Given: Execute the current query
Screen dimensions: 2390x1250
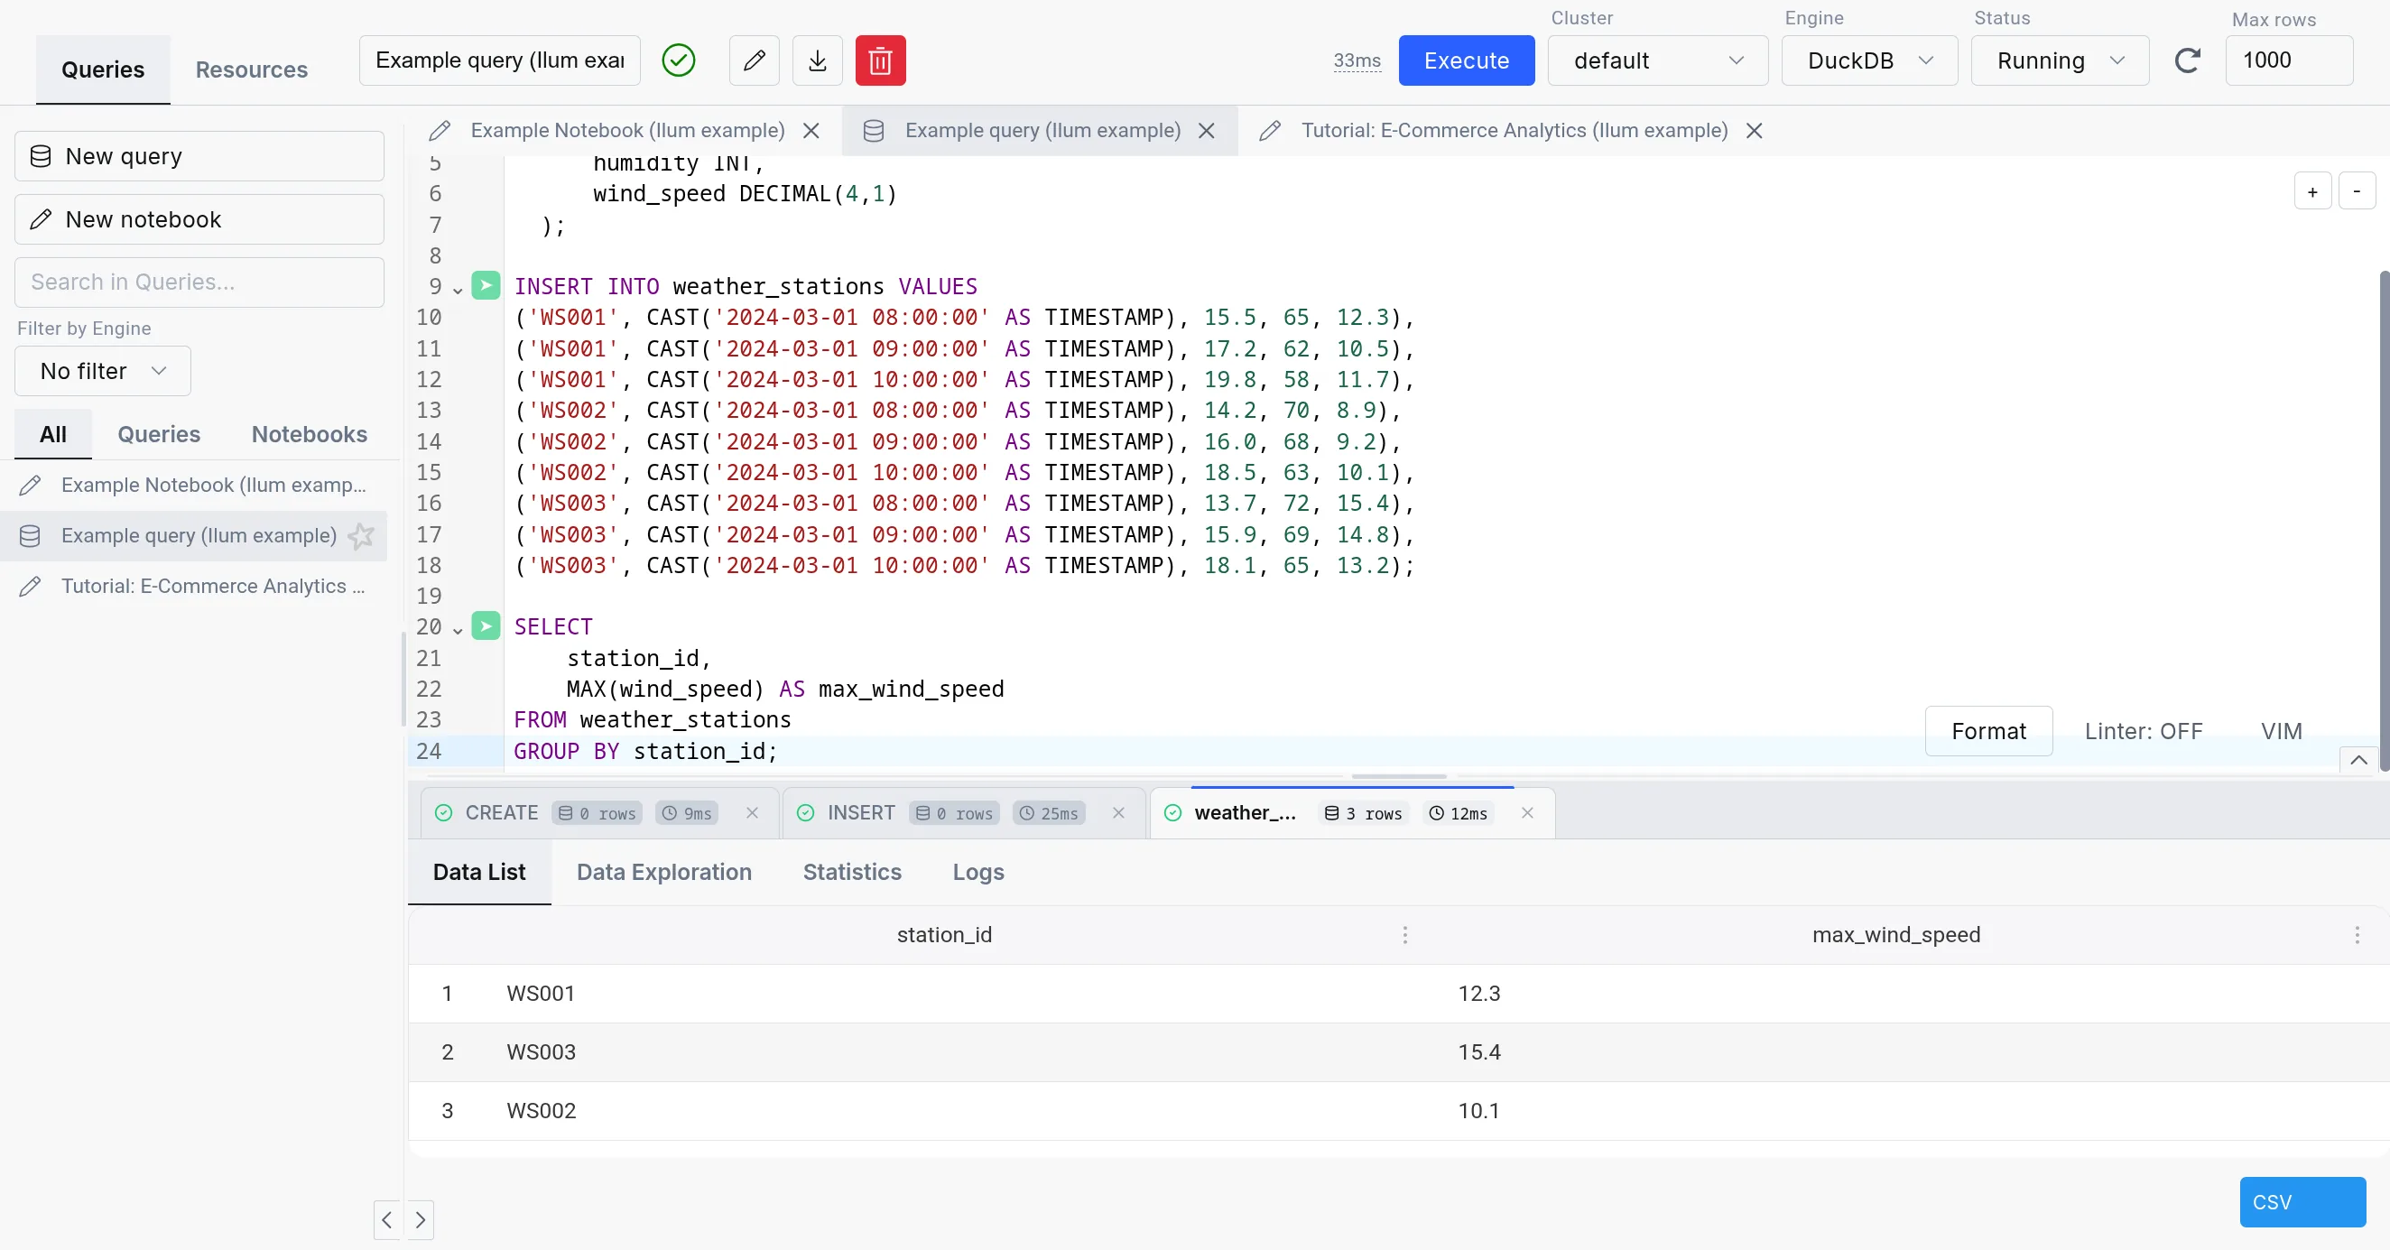Looking at the screenshot, I should click(1466, 60).
